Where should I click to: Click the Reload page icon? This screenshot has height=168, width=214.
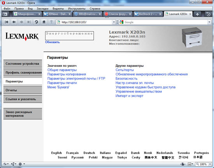pyautogui.click(x=36, y=22)
